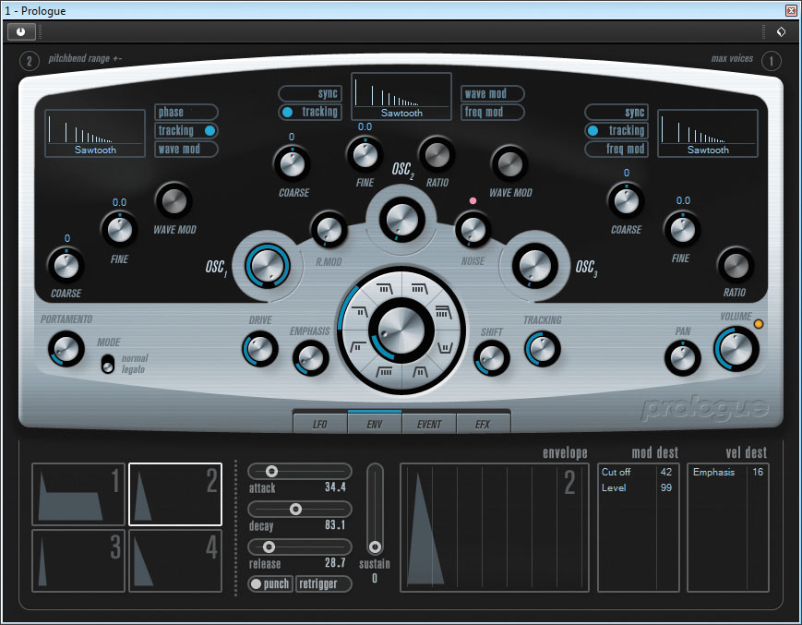The width and height of the screenshot is (802, 625).
Task: Enable the punch button
Action: coord(270,583)
